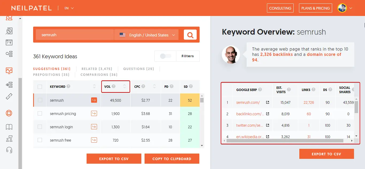Select the semrush login checkbox
Screen dimensions: 365x169
tap(40, 127)
